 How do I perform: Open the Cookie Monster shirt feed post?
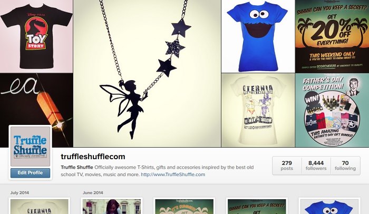click(329, 207)
